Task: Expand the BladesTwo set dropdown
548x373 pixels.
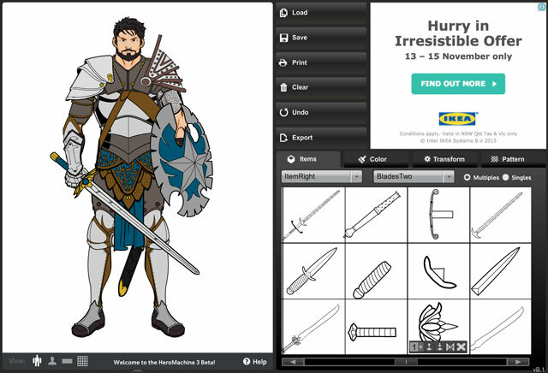Action: (414, 177)
